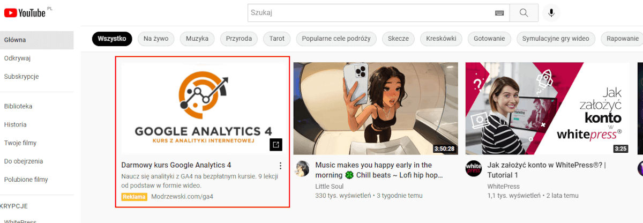The image size is (643, 223).
Task: Open the three-dot menu on Google Analytics ad
Action: (280, 166)
